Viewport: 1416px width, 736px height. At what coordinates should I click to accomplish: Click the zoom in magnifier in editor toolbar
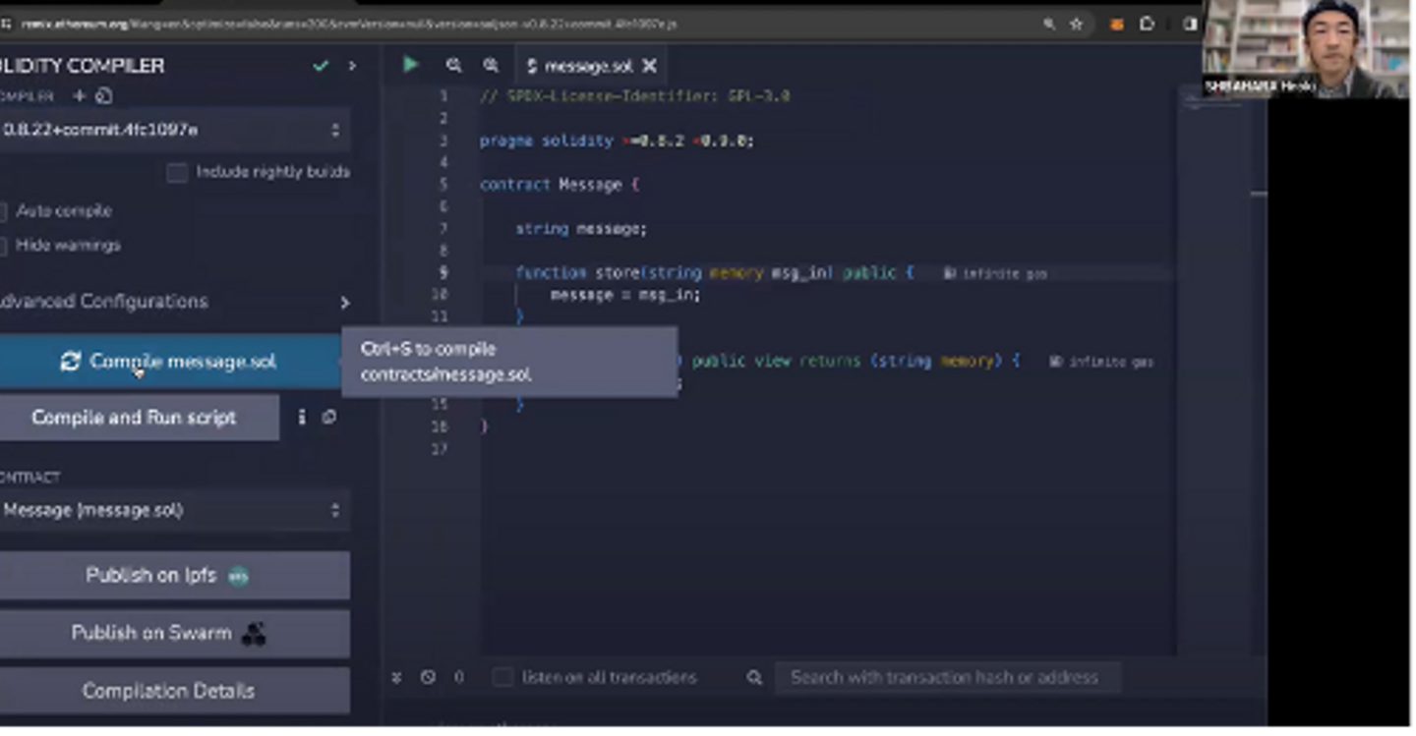coord(491,66)
